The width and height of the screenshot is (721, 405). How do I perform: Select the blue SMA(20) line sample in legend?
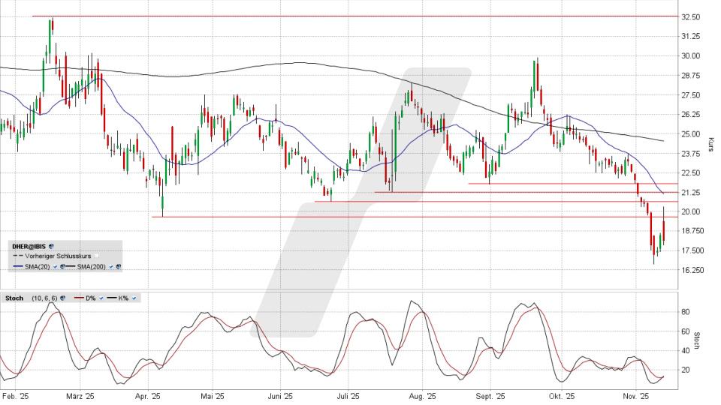click(x=17, y=266)
